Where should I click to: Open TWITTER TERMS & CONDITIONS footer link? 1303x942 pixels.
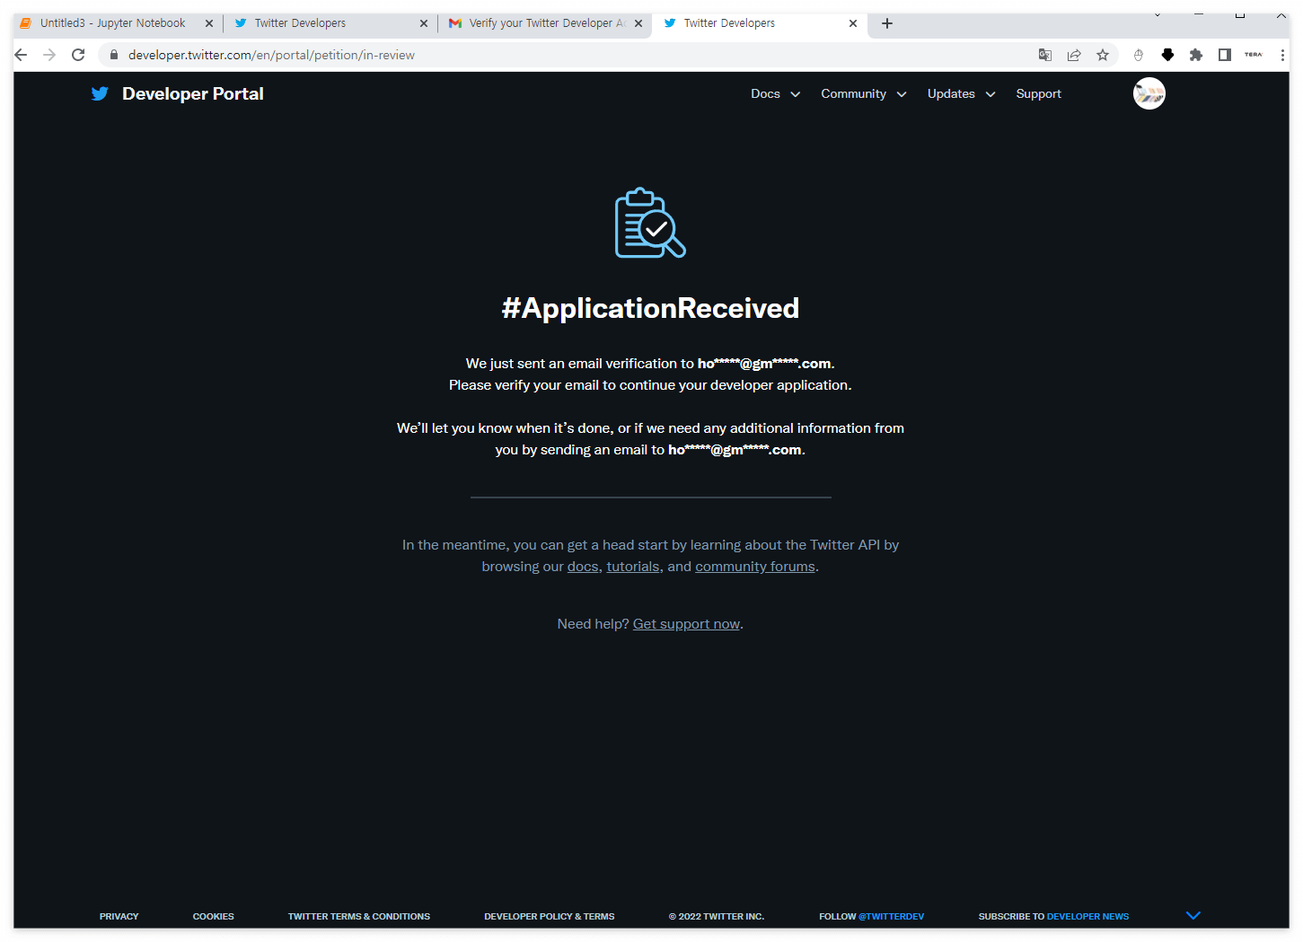coord(359,916)
